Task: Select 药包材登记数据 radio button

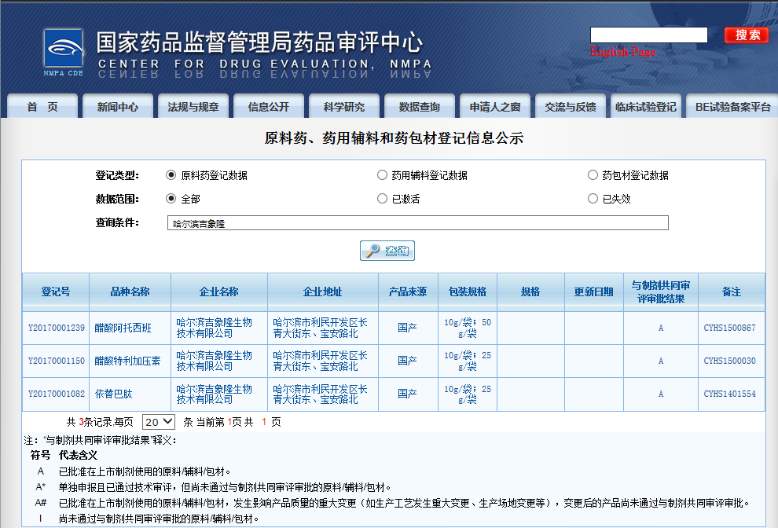Action: tap(593, 175)
